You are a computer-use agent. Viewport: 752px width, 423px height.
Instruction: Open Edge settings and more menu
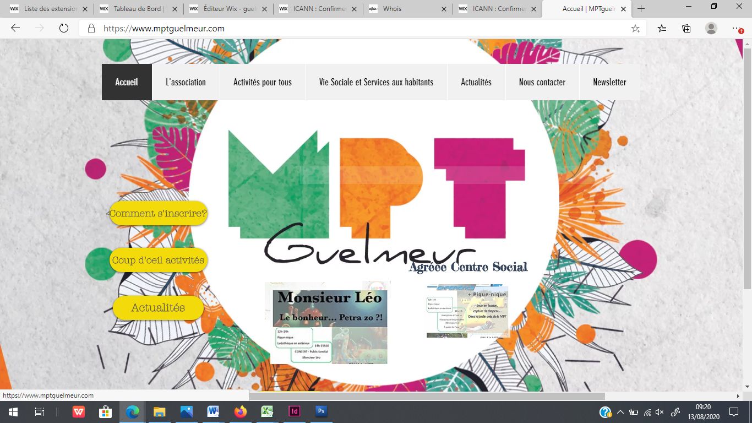[x=737, y=29]
